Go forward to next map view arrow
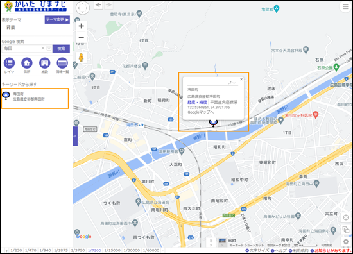Image resolution: width=353 pixels, height=254 pixels. click(108, 4)
